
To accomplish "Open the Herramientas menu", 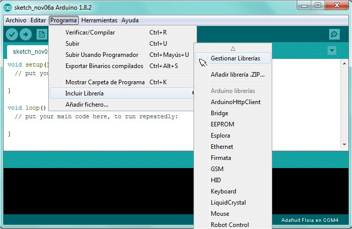I will point(99,20).
